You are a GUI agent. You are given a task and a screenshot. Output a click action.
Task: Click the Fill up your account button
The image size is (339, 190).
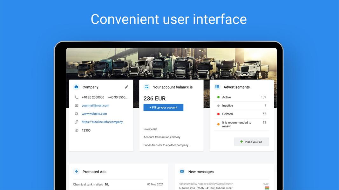[163, 107]
